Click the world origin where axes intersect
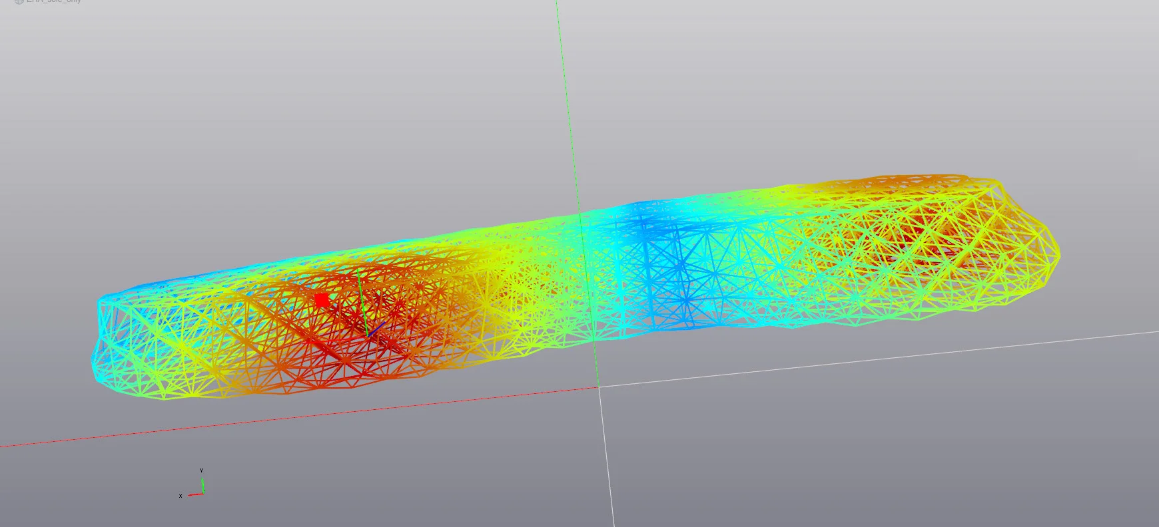Screen dimensions: 1159x527 598,387
